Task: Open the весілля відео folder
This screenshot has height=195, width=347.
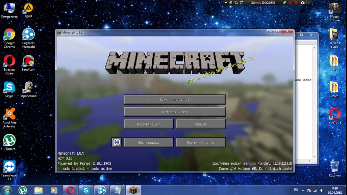Action: point(335,38)
